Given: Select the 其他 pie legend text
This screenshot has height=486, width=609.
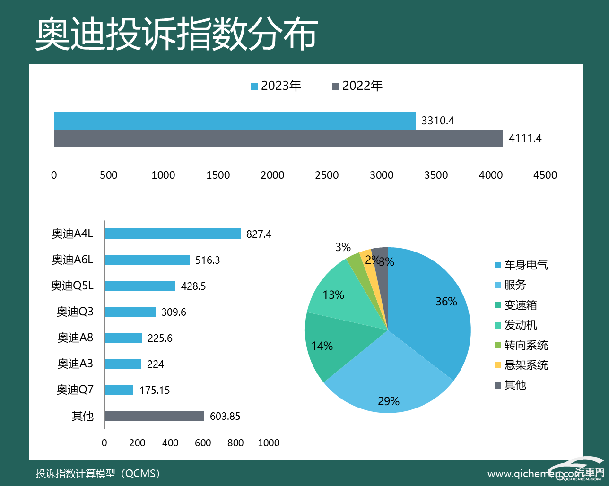Looking at the screenshot, I should [515, 385].
